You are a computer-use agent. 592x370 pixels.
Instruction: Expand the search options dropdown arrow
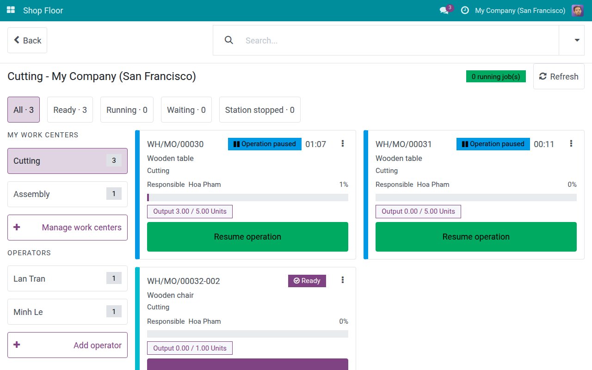click(x=577, y=40)
